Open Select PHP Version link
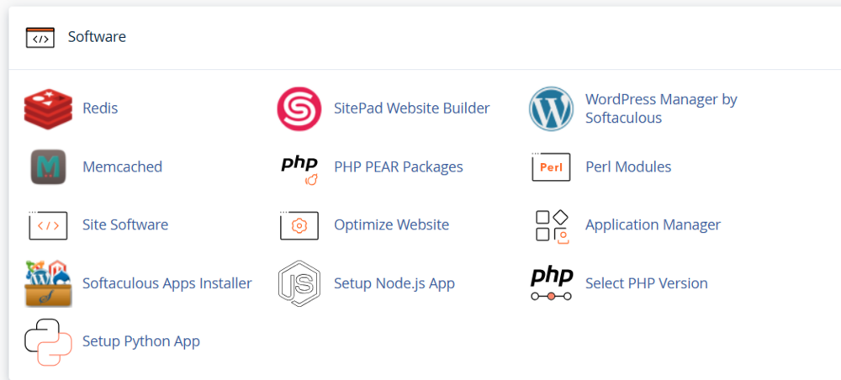 click(x=646, y=283)
